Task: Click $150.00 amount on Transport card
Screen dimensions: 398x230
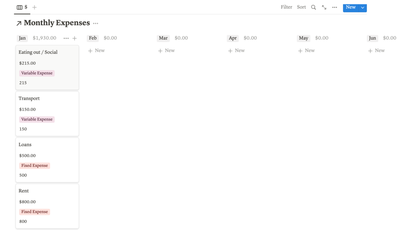Action: click(27, 109)
